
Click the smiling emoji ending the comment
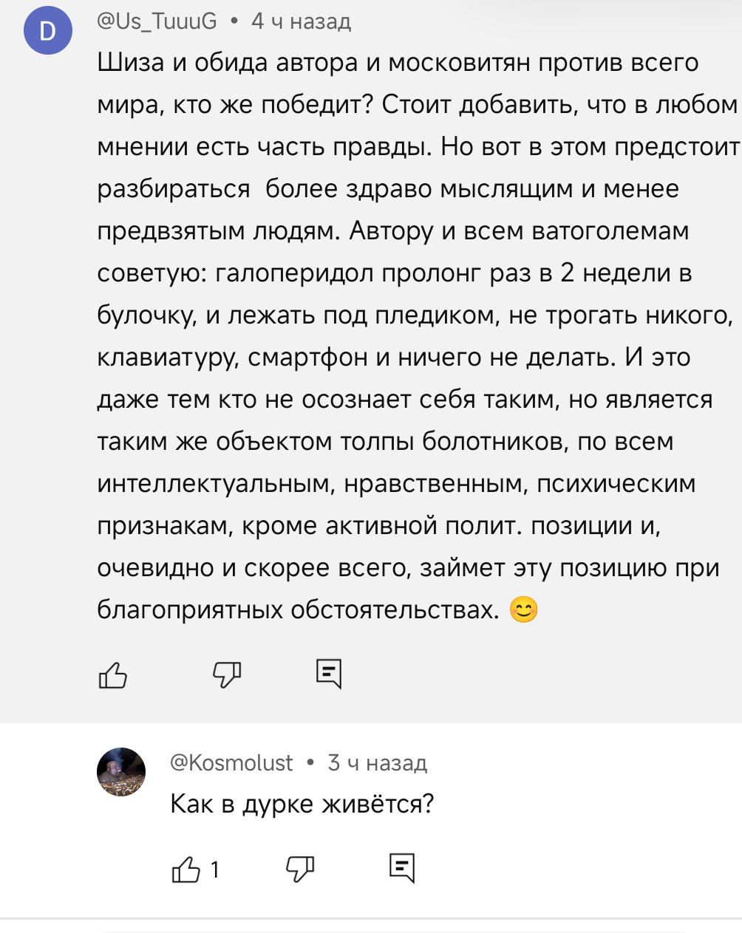[524, 610]
